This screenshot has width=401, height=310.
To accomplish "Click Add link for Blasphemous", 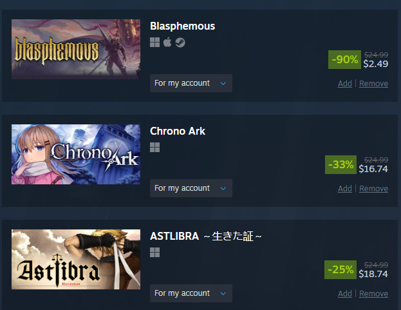I will click(x=345, y=83).
